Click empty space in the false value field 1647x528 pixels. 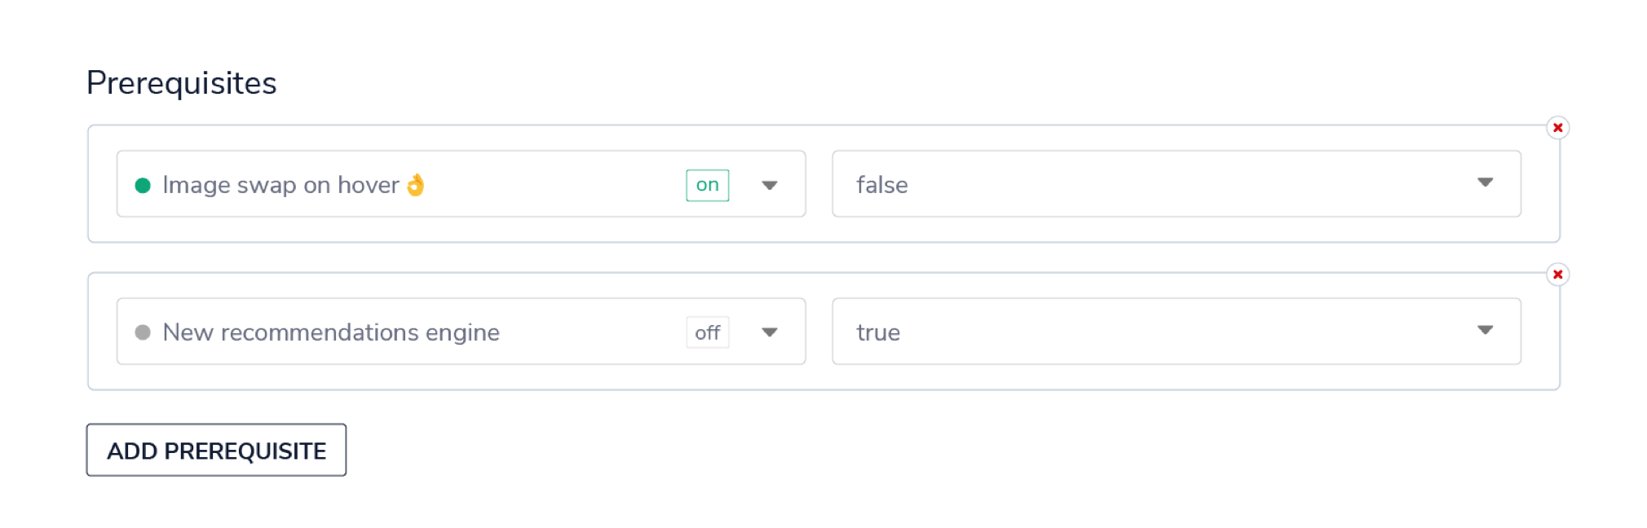1182,184
